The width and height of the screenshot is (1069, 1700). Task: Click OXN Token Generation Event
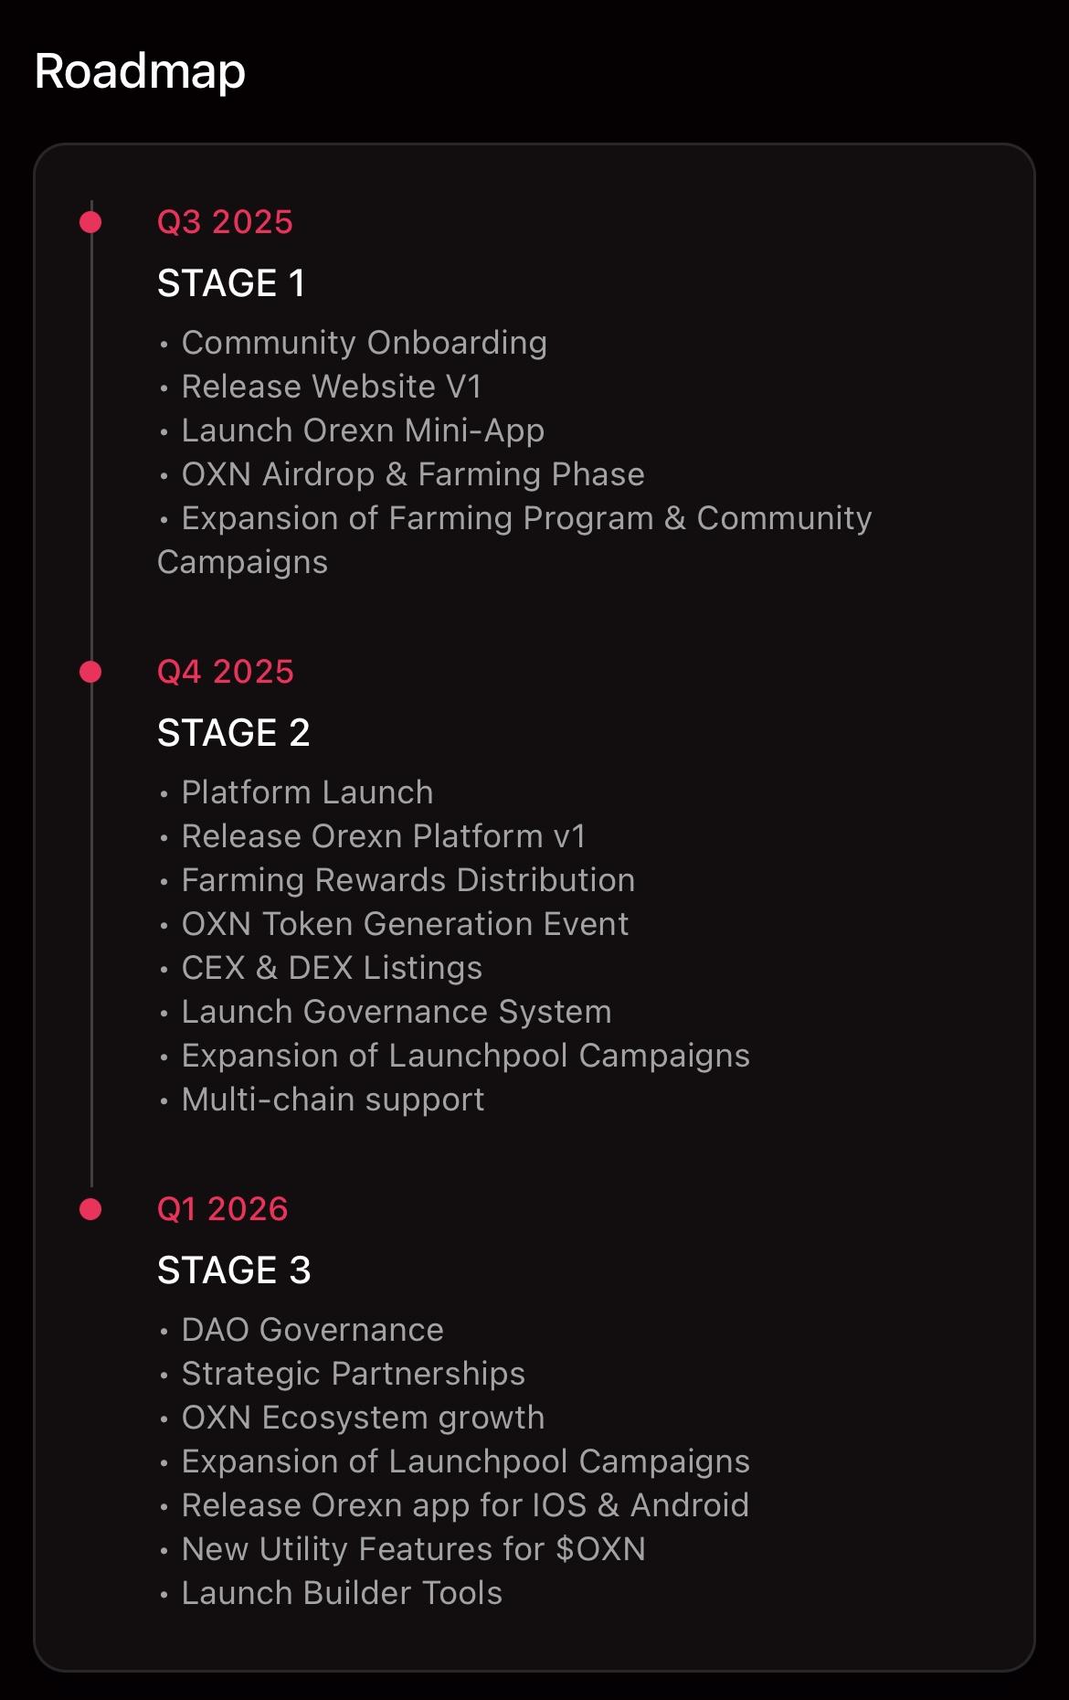pos(405,924)
